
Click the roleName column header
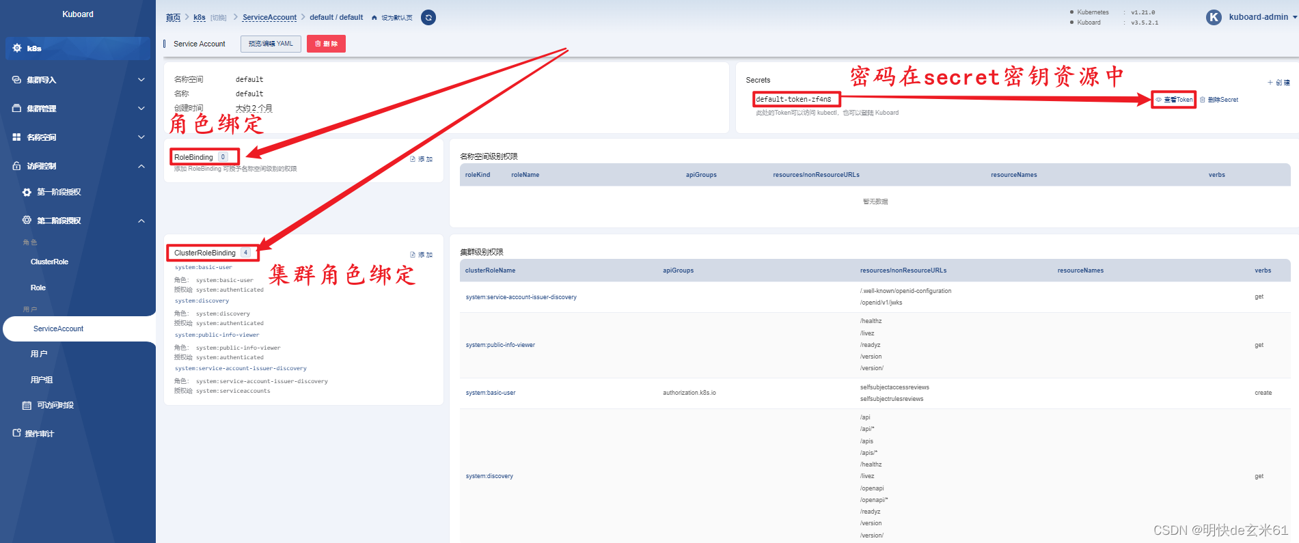coord(525,176)
